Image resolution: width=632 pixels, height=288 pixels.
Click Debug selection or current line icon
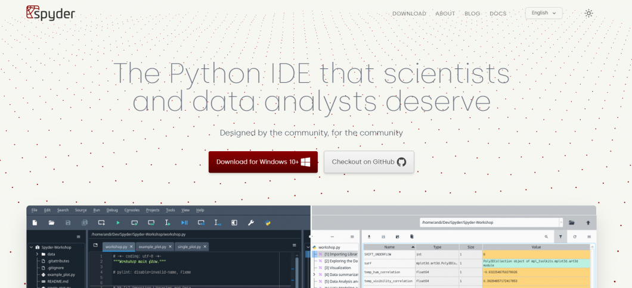pyautogui.click(x=218, y=223)
